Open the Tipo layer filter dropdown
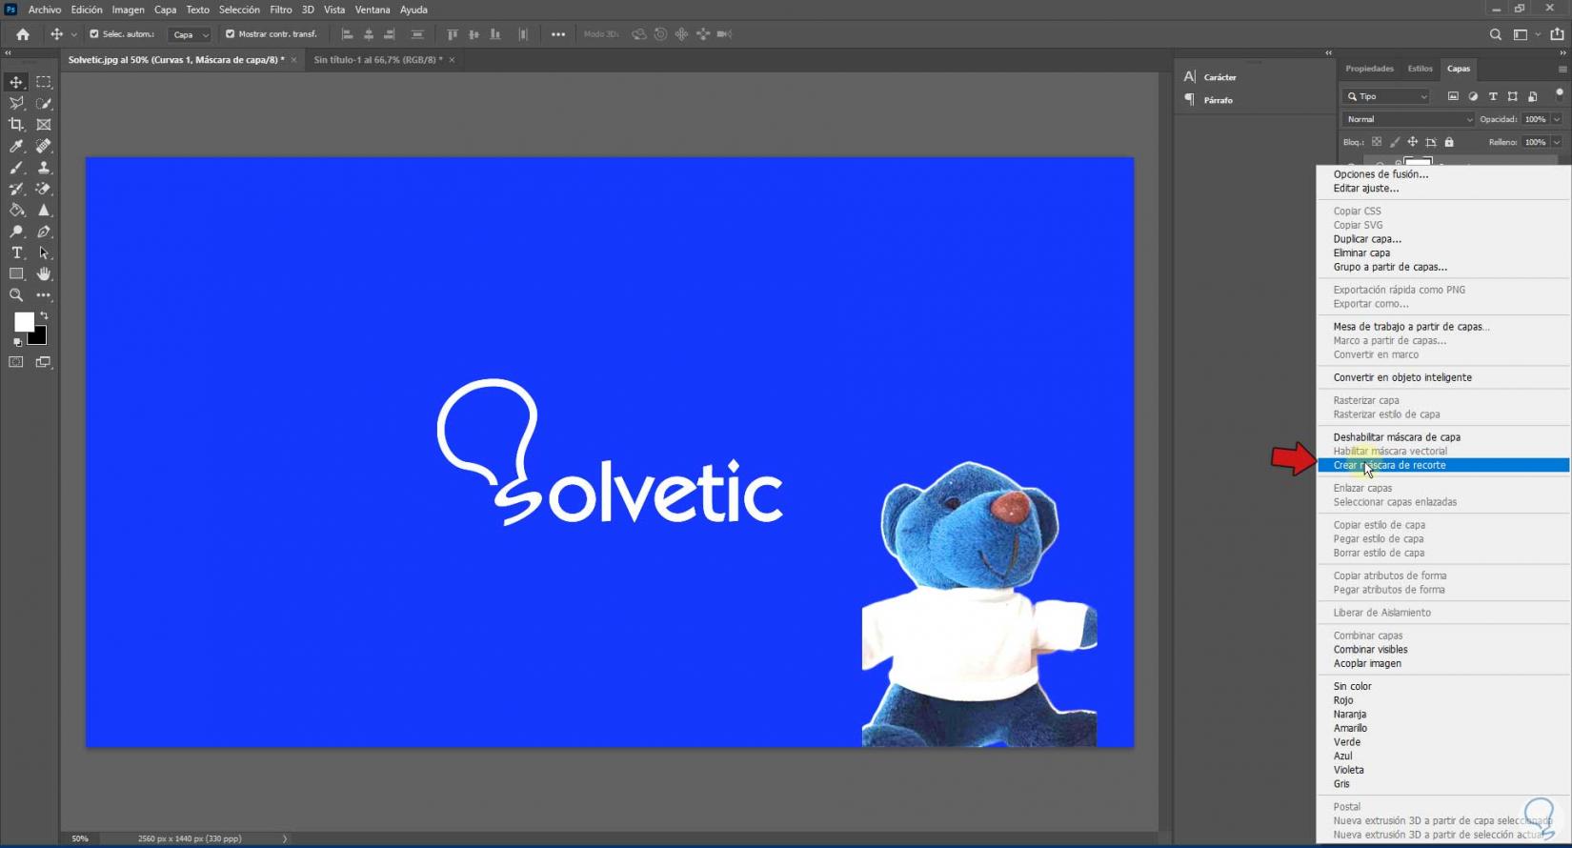 pos(1387,96)
